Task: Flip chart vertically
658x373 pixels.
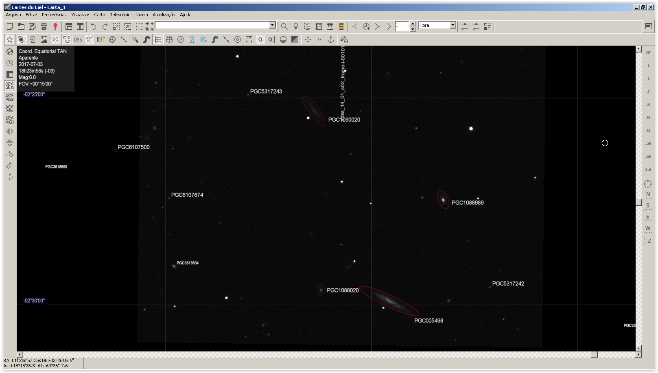Action: 10,143
